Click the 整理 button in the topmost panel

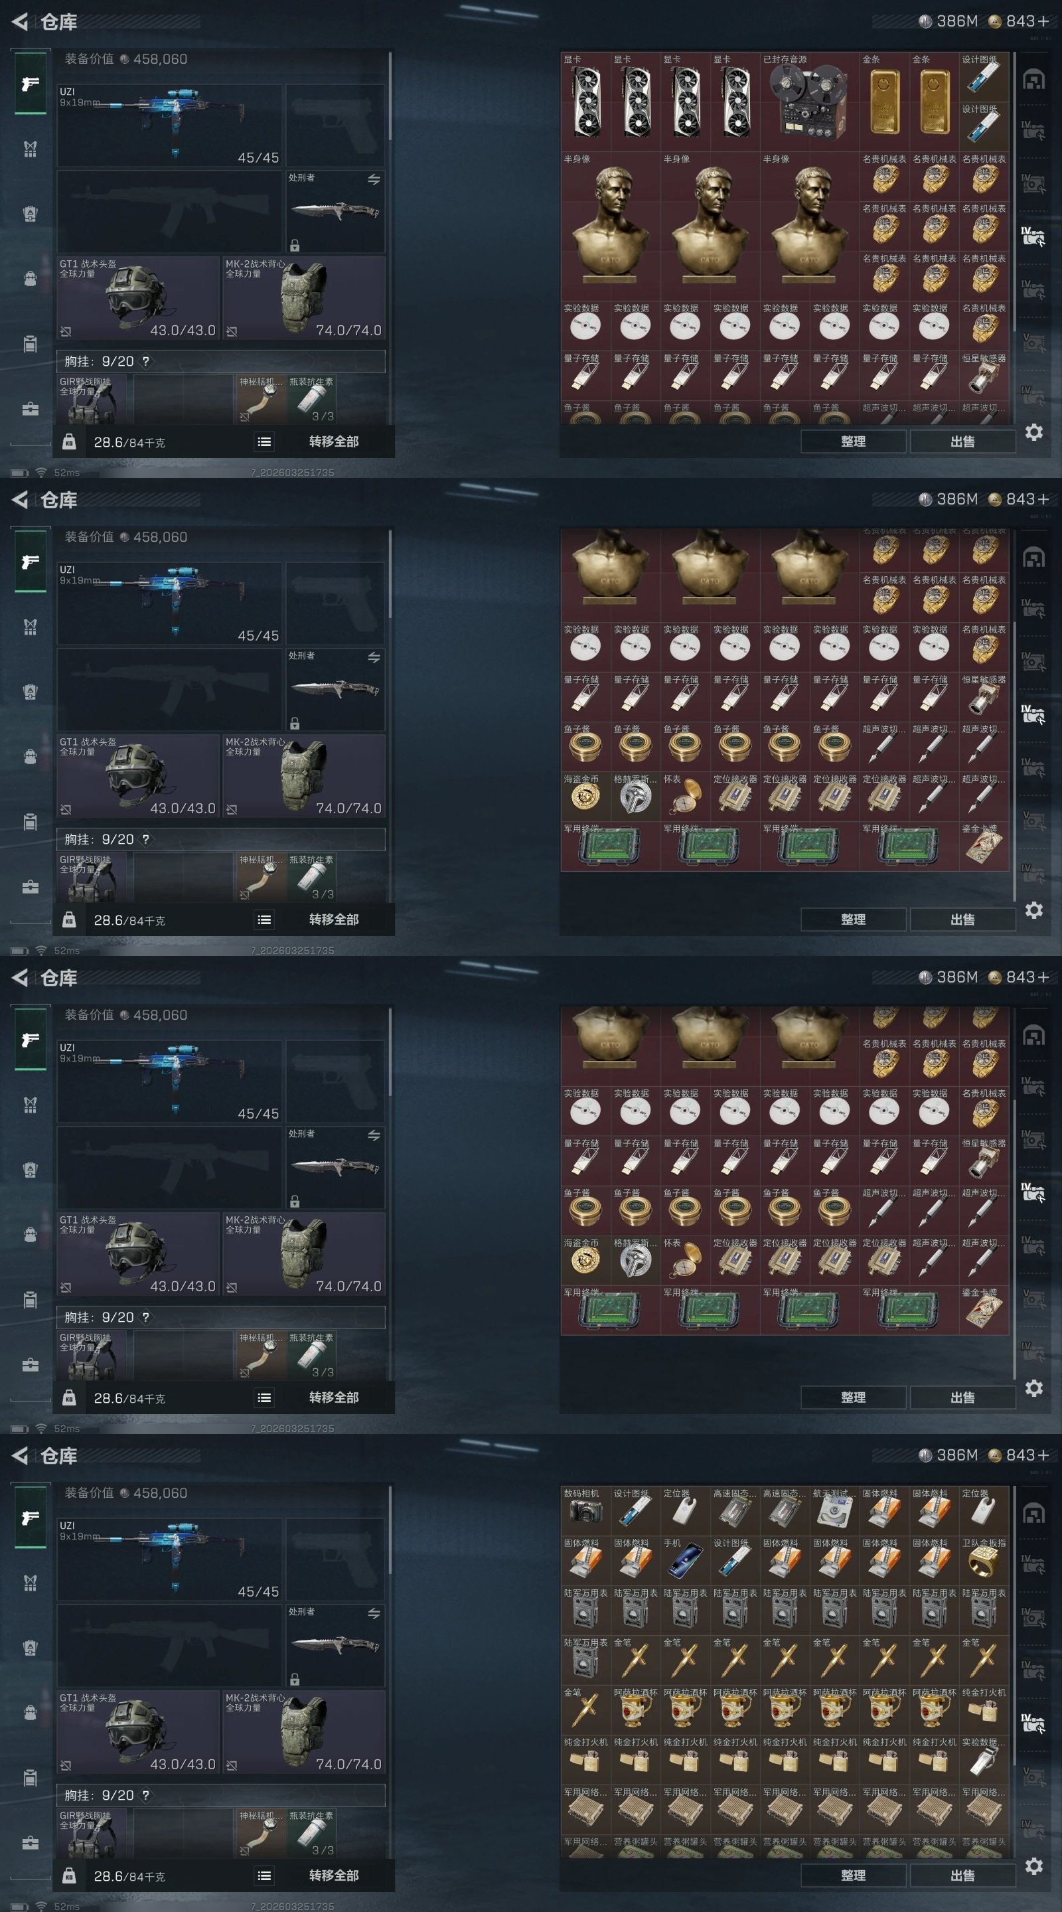click(853, 441)
